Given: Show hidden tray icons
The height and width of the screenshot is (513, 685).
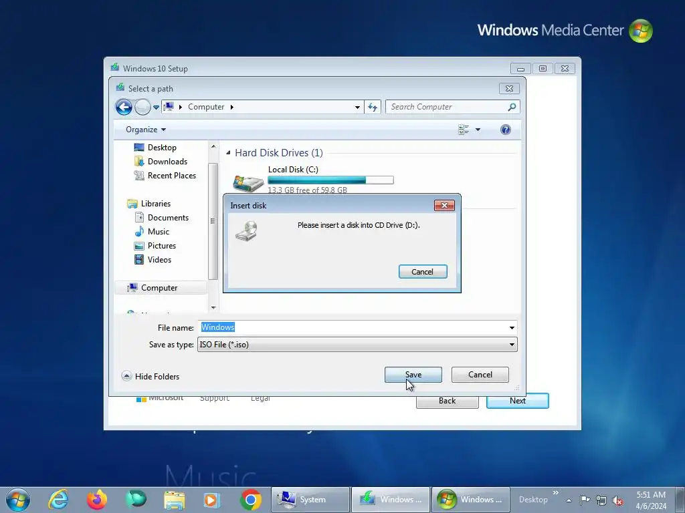Looking at the screenshot, I should click(x=569, y=500).
